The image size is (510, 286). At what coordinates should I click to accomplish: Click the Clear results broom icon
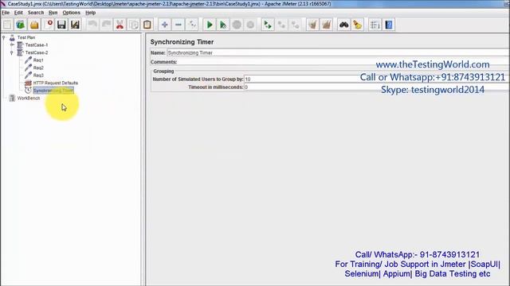[312, 25]
